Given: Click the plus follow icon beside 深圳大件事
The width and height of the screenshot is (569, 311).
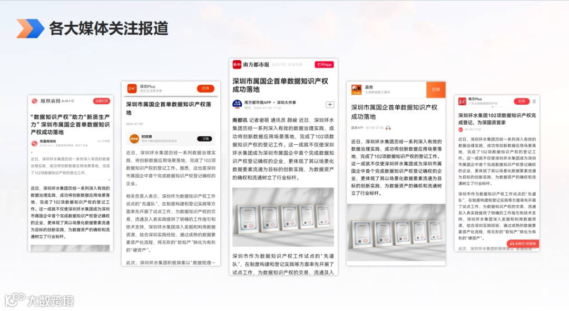Looking at the screenshot, I should pos(329,105).
